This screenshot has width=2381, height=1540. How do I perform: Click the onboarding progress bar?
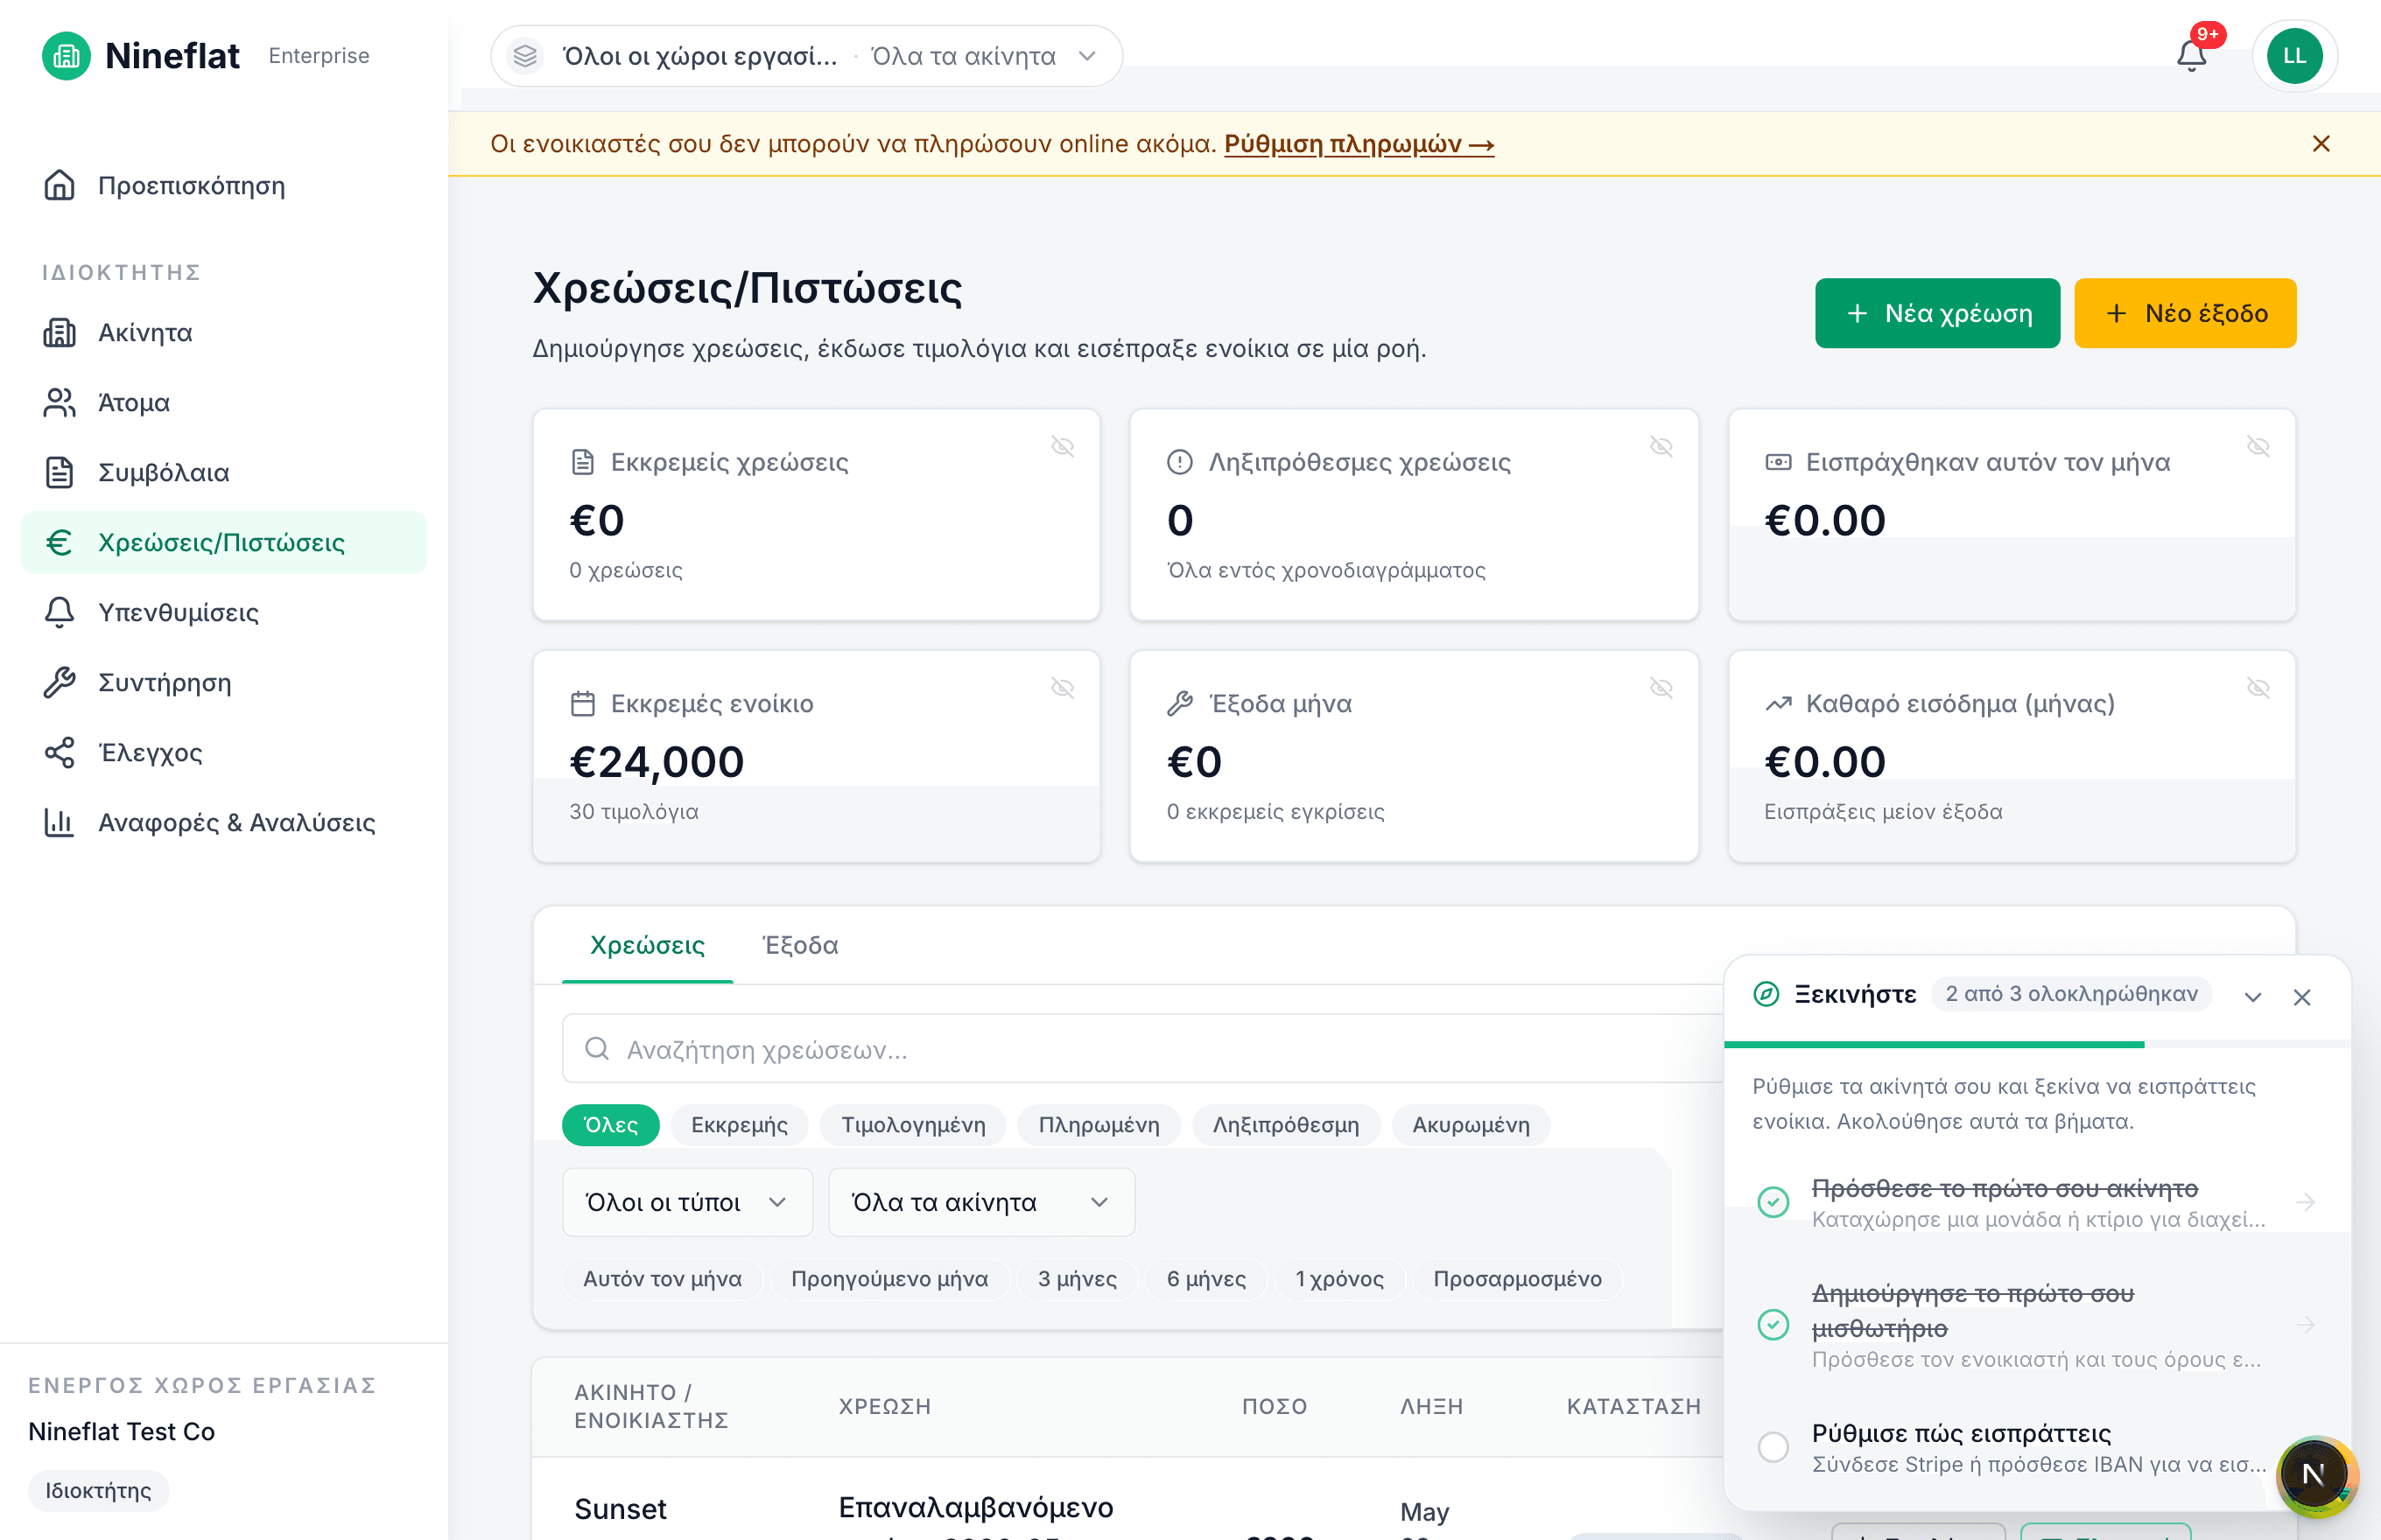(2037, 1045)
